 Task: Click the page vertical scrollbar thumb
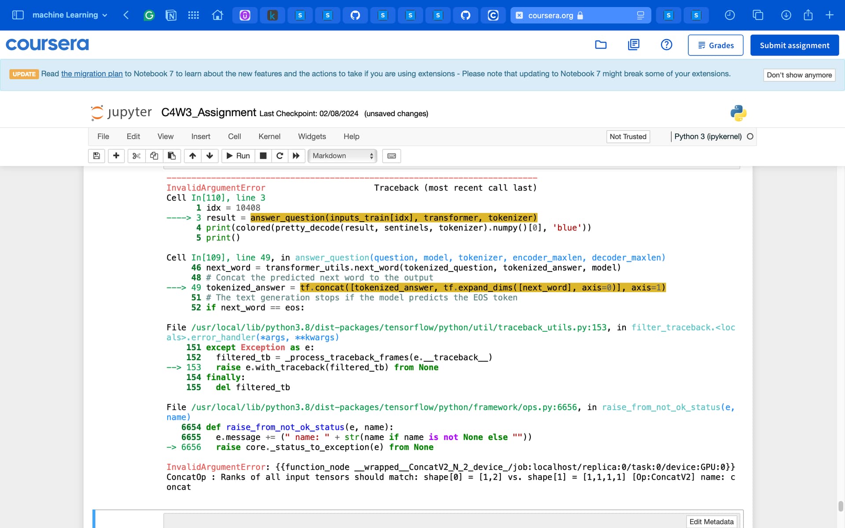click(841, 506)
